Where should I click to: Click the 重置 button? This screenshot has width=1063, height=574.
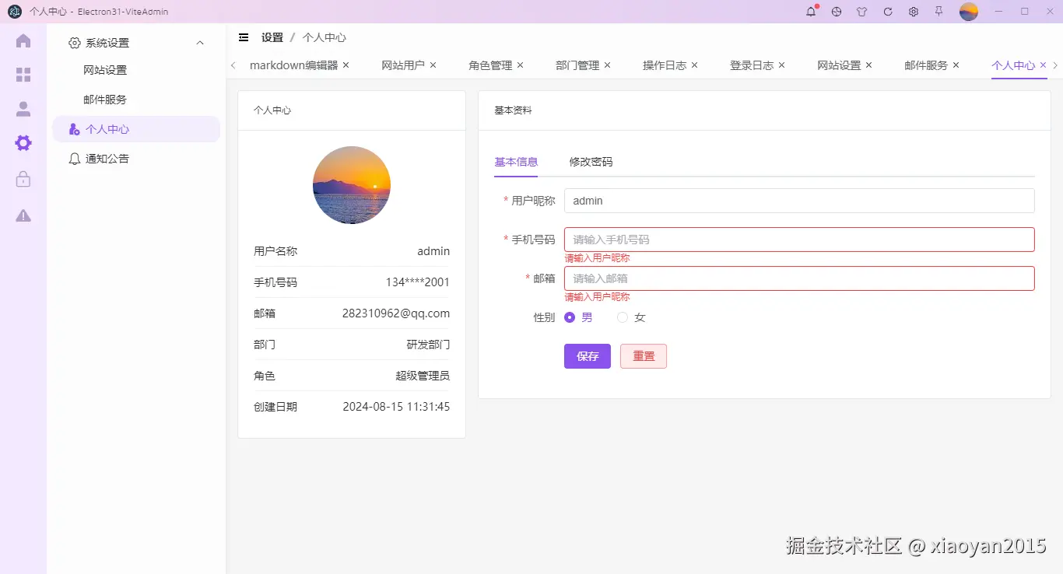(x=643, y=355)
